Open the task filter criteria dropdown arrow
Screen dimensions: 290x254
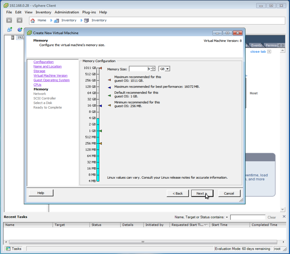pyautogui.click(x=227, y=217)
